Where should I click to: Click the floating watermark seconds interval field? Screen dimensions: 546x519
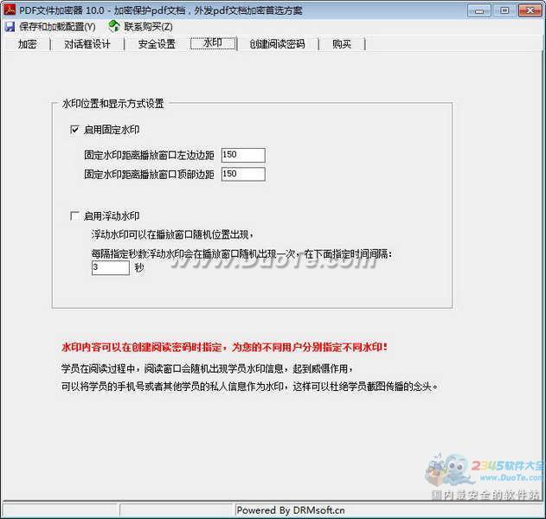tap(110, 268)
